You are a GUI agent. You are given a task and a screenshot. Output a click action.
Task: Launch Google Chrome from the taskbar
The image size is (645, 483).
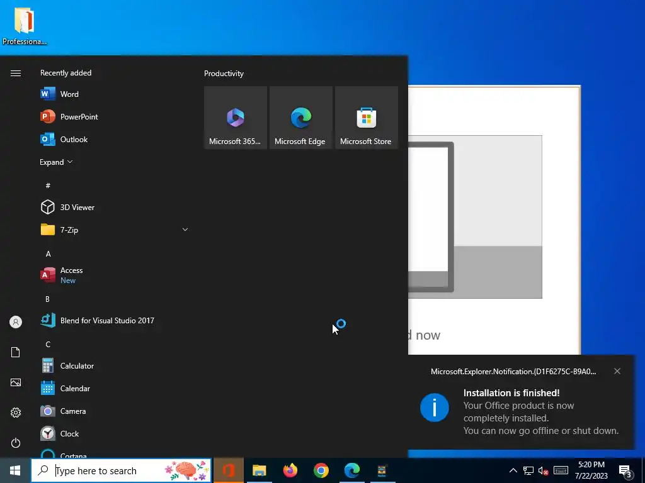pyautogui.click(x=321, y=470)
